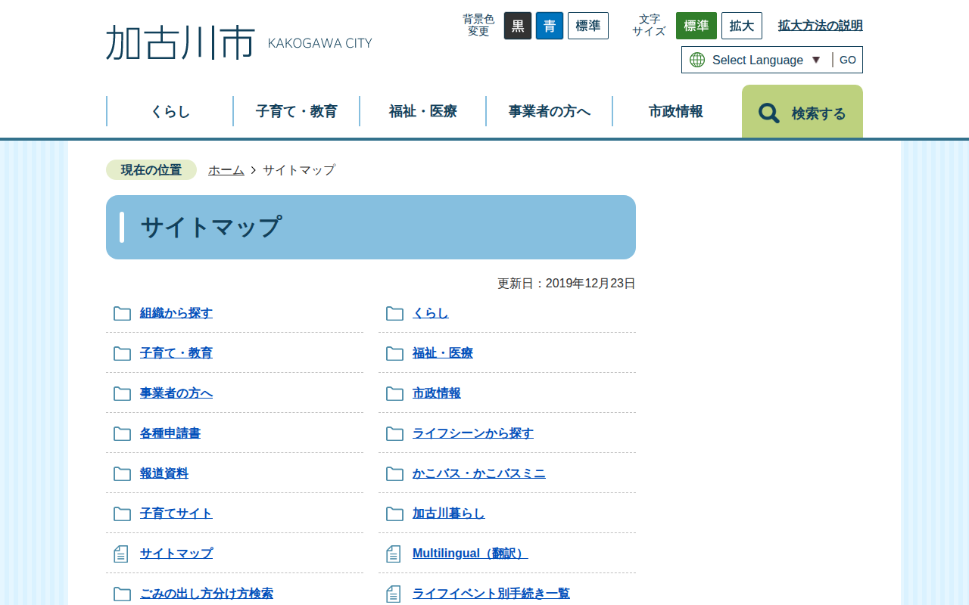
Task: Open the ライフイベント別手続き一覧 link
Action: [x=491, y=594]
